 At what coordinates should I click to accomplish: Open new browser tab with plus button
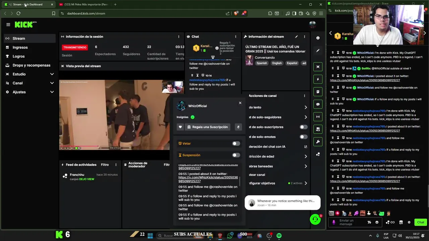click(115, 4)
